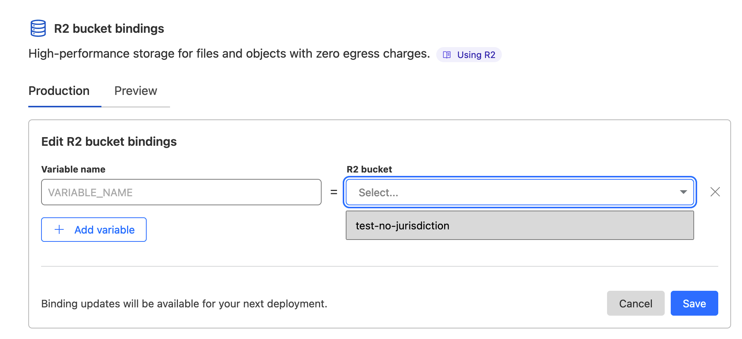Click the book icon beside Using R2
The image size is (742, 339).
coord(447,55)
